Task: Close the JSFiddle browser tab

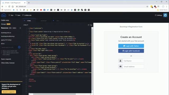Action: [25, 3]
